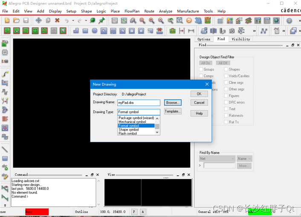
Task: Click the Copy toolbar icon
Action: click(48, 20)
